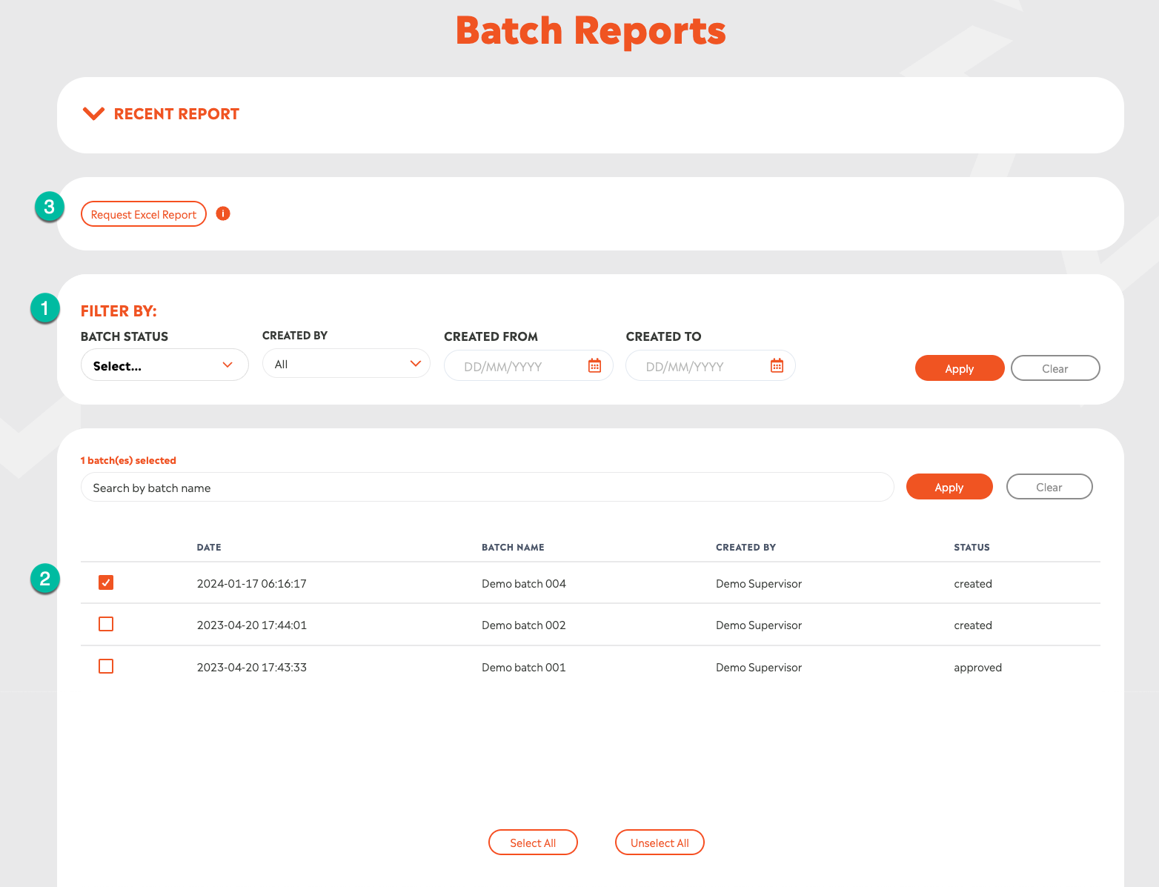Click the Select All button
This screenshot has width=1159, height=887.
tap(533, 843)
